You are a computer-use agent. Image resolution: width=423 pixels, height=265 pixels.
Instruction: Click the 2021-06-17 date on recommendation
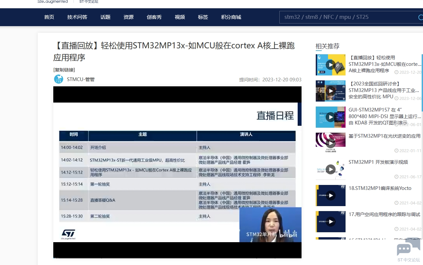(x=408, y=177)
